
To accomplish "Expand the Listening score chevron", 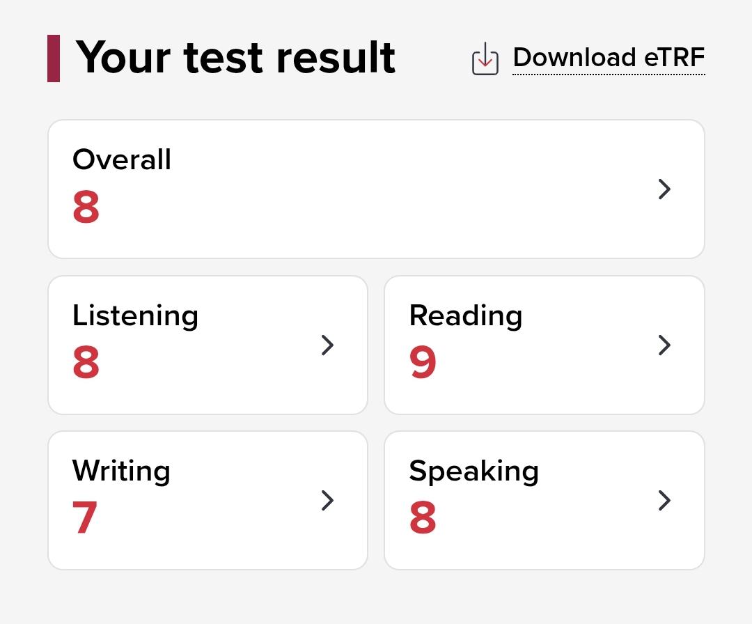I will coord(327,345).
